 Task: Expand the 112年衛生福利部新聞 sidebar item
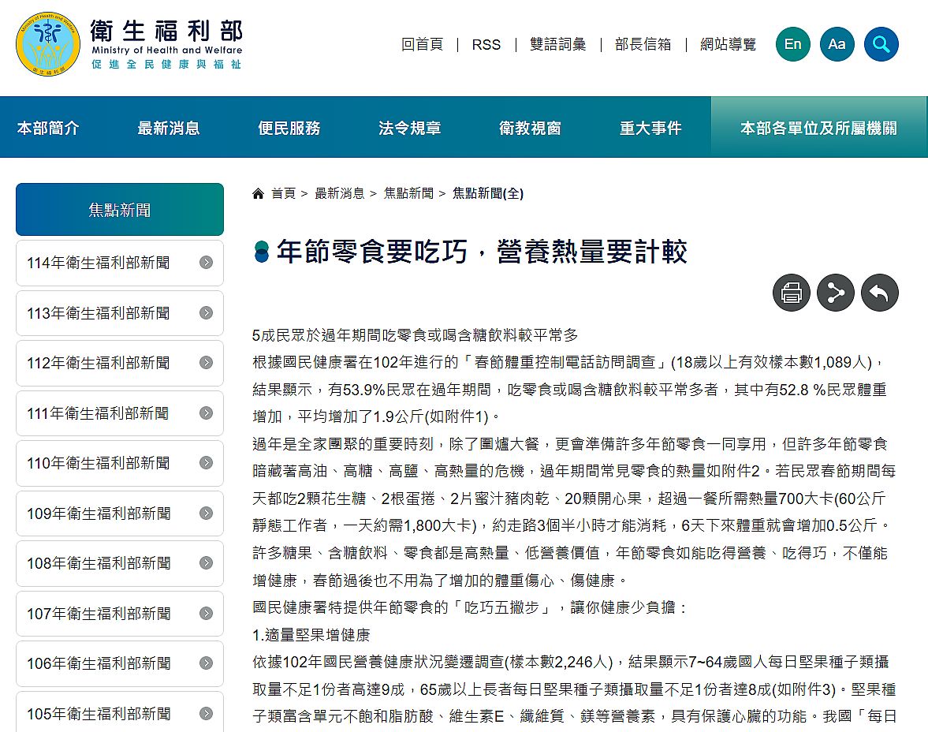[206, 363]
